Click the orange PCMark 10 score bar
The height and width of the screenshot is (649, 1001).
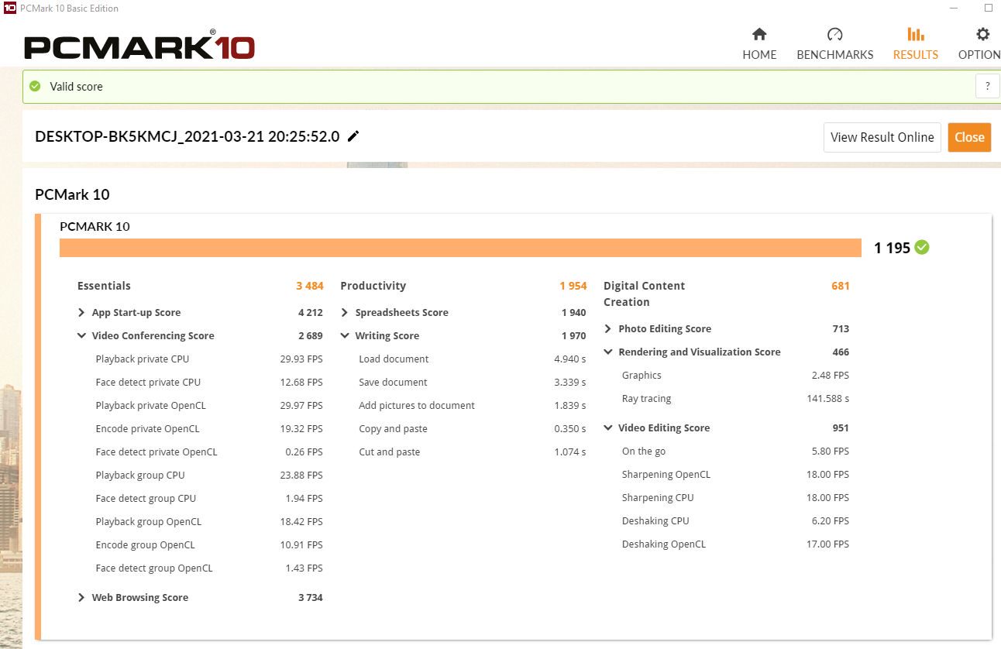(460, 248)
